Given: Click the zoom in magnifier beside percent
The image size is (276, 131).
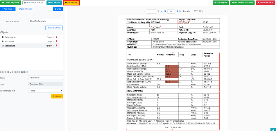Looking at the screenshot, I should (x=178, y=11).
